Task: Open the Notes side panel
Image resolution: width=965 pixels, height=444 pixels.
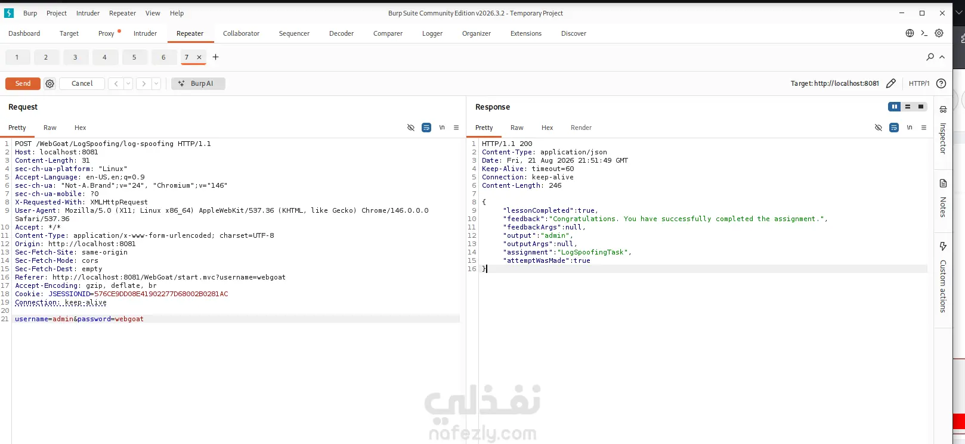Action: point(943,198)
